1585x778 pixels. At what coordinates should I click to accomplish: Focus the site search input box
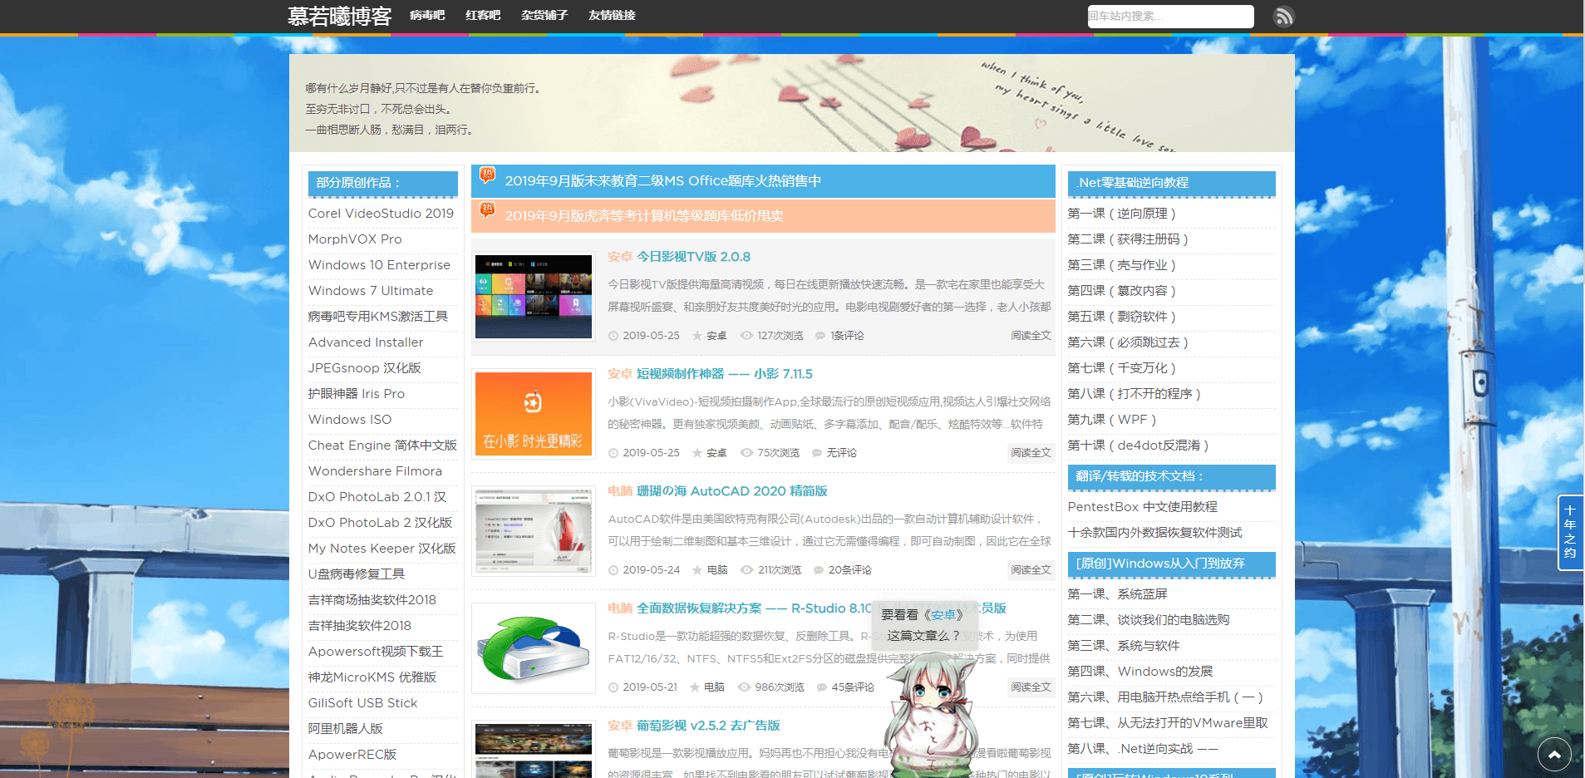[x=1169, y=17]
